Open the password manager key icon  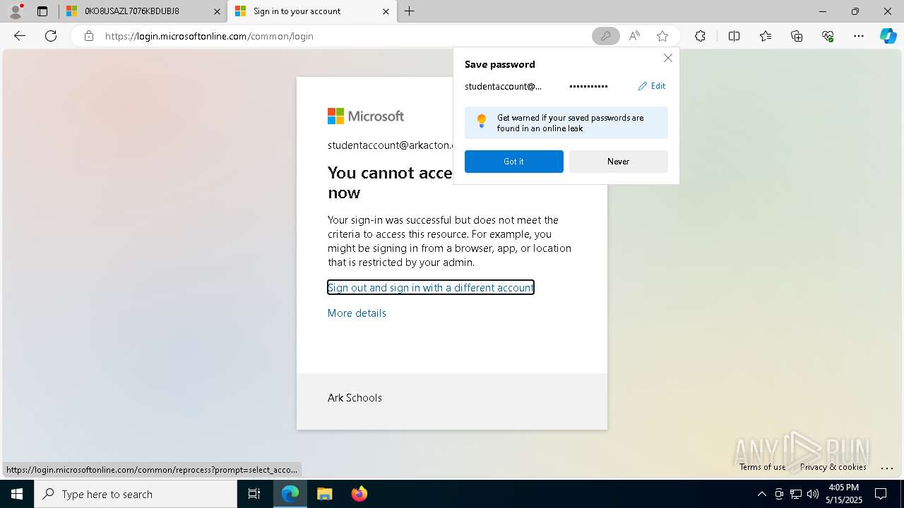(605, 36)
